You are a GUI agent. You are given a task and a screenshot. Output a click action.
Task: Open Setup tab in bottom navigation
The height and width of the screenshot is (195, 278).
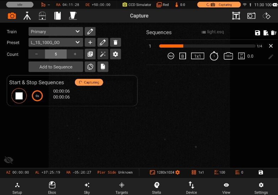tap(17, 188)
